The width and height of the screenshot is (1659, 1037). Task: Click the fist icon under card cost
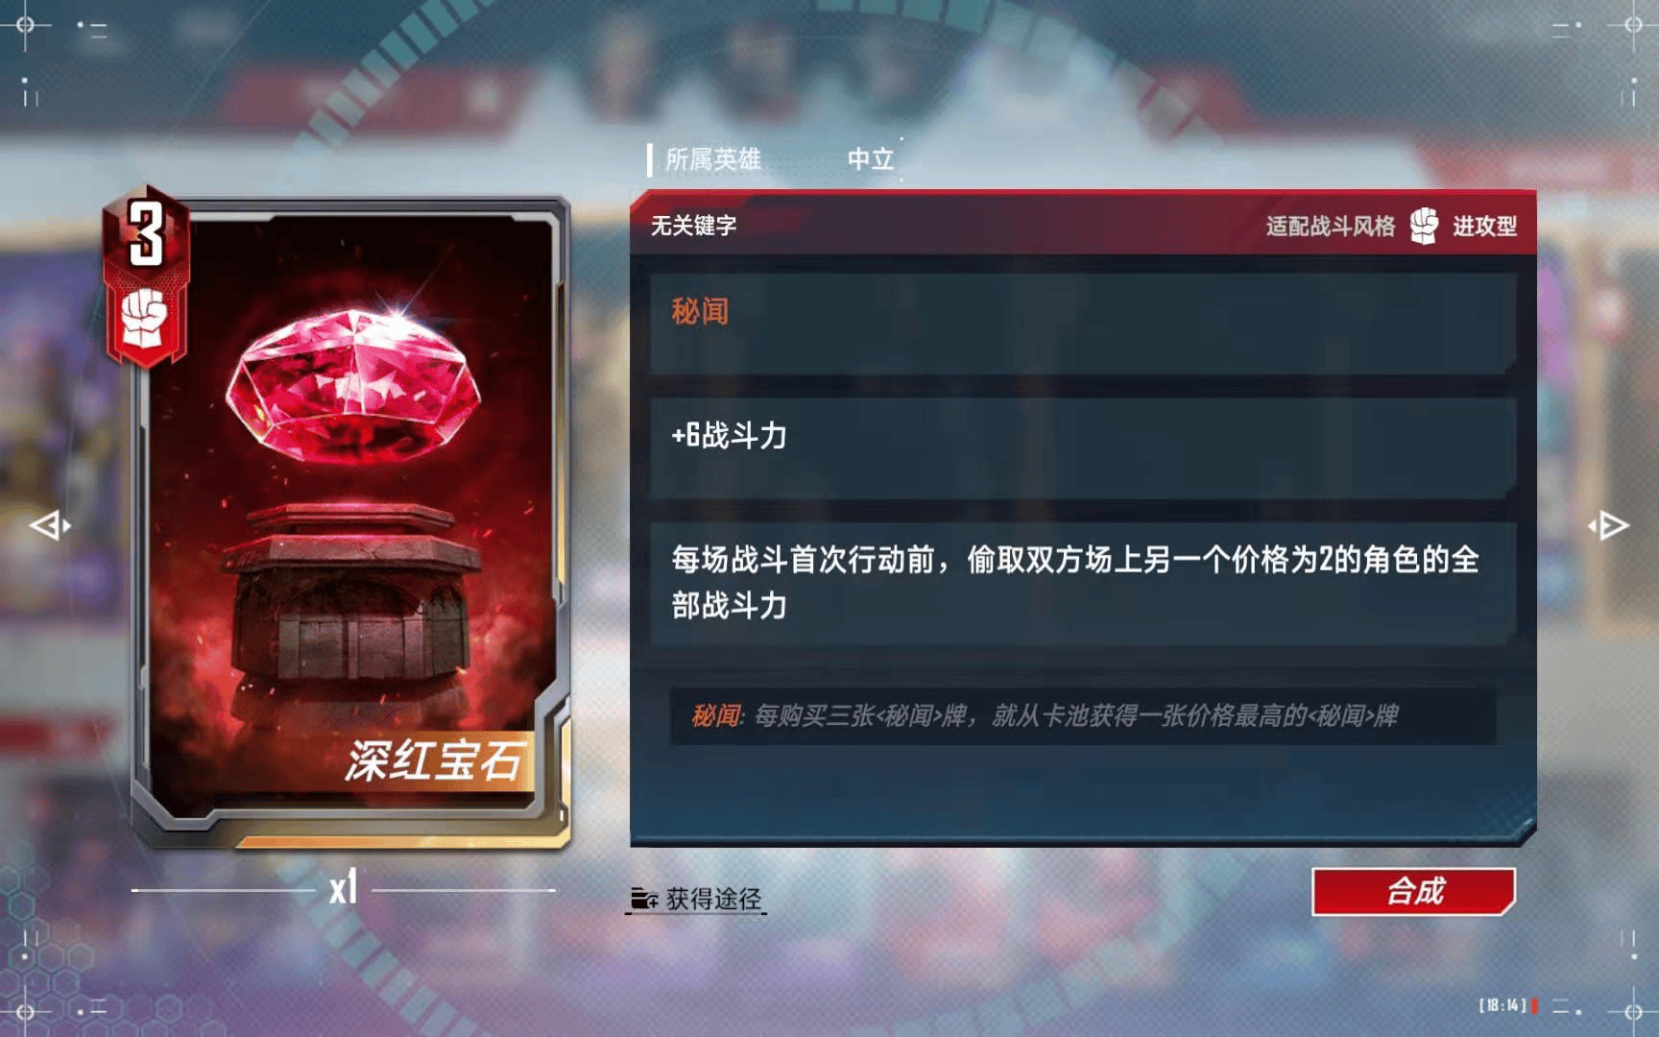145,319
